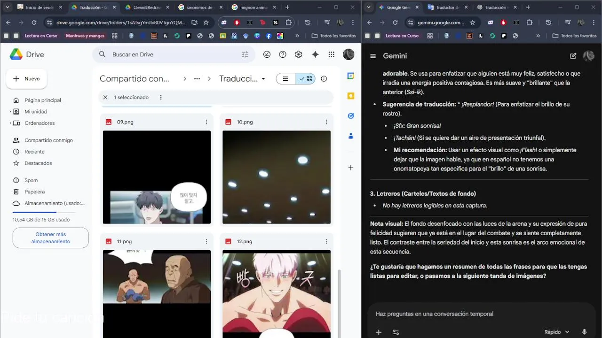Switch Drive to grid layout view
Image resolution: width=602 pixels, height=338 pixels.
[306, 79]
